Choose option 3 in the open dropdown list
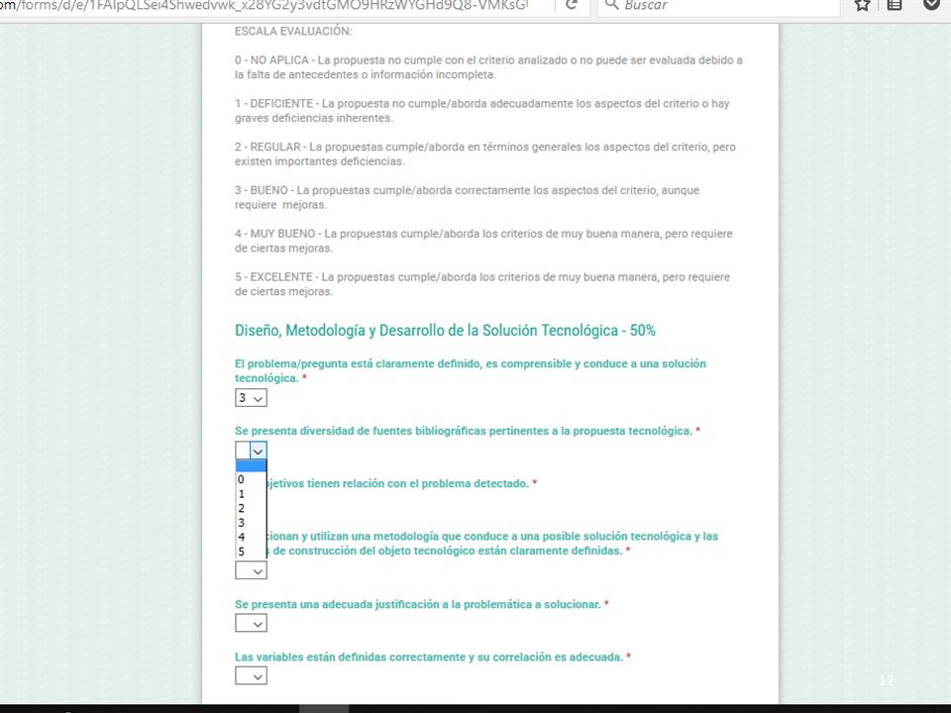The image size is (951, 713). [251, 523]
